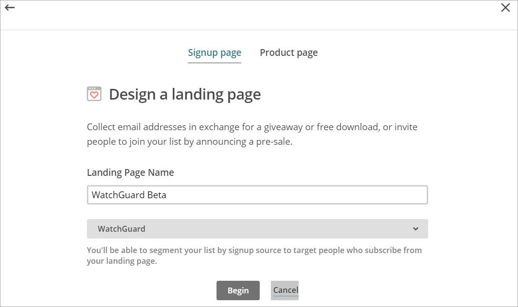Click the heart landing page icon beside the title
518x307 pixels.
click(x=94, y=94)
